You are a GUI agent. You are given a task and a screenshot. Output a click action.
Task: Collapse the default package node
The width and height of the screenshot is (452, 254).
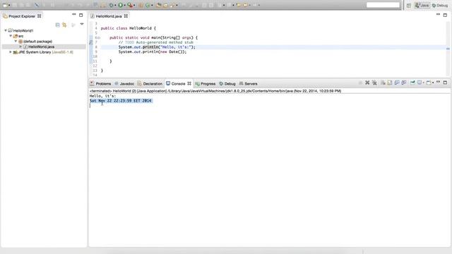pyautogui.click(x=16, y=41)
